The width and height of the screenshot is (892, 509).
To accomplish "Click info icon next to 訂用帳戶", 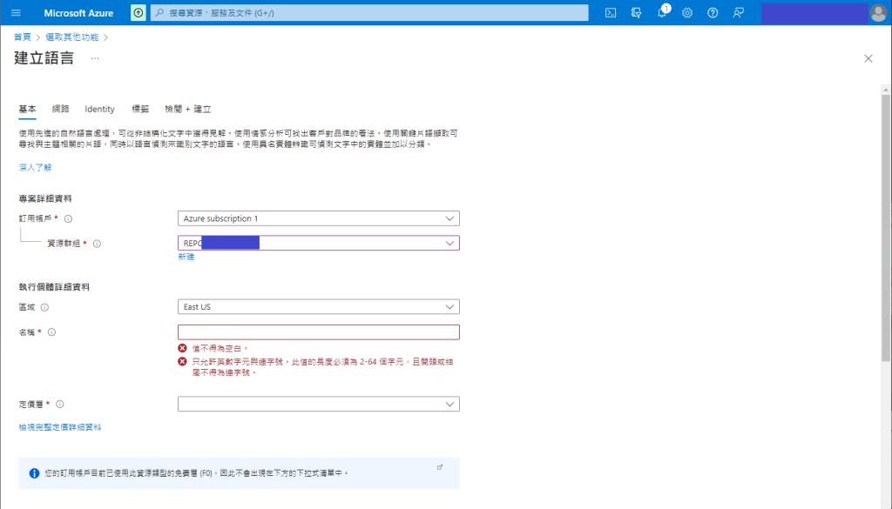I will pos(68,218).
